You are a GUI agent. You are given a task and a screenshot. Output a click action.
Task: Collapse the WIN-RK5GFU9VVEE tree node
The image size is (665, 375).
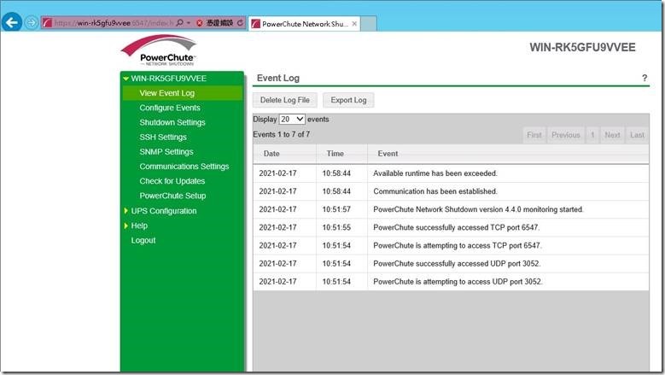pyautogui.click(x=125, y=79)
